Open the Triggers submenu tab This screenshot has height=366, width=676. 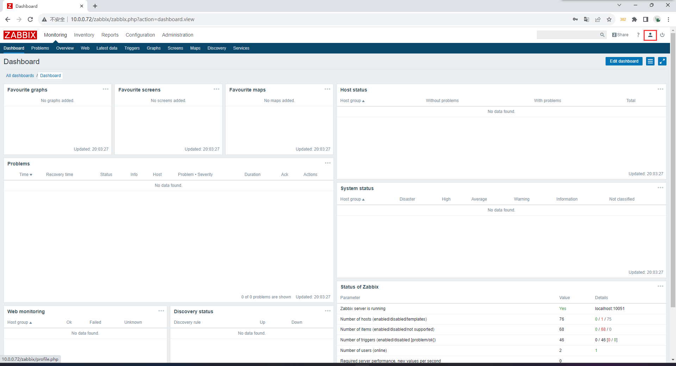132,48
